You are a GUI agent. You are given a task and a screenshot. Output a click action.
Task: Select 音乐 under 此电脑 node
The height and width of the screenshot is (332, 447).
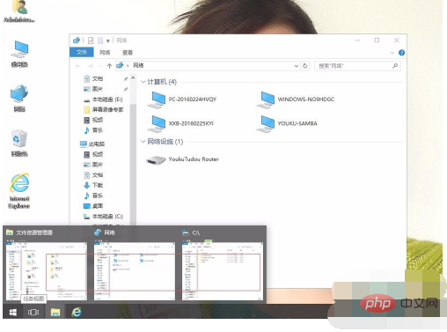point(93,196)
